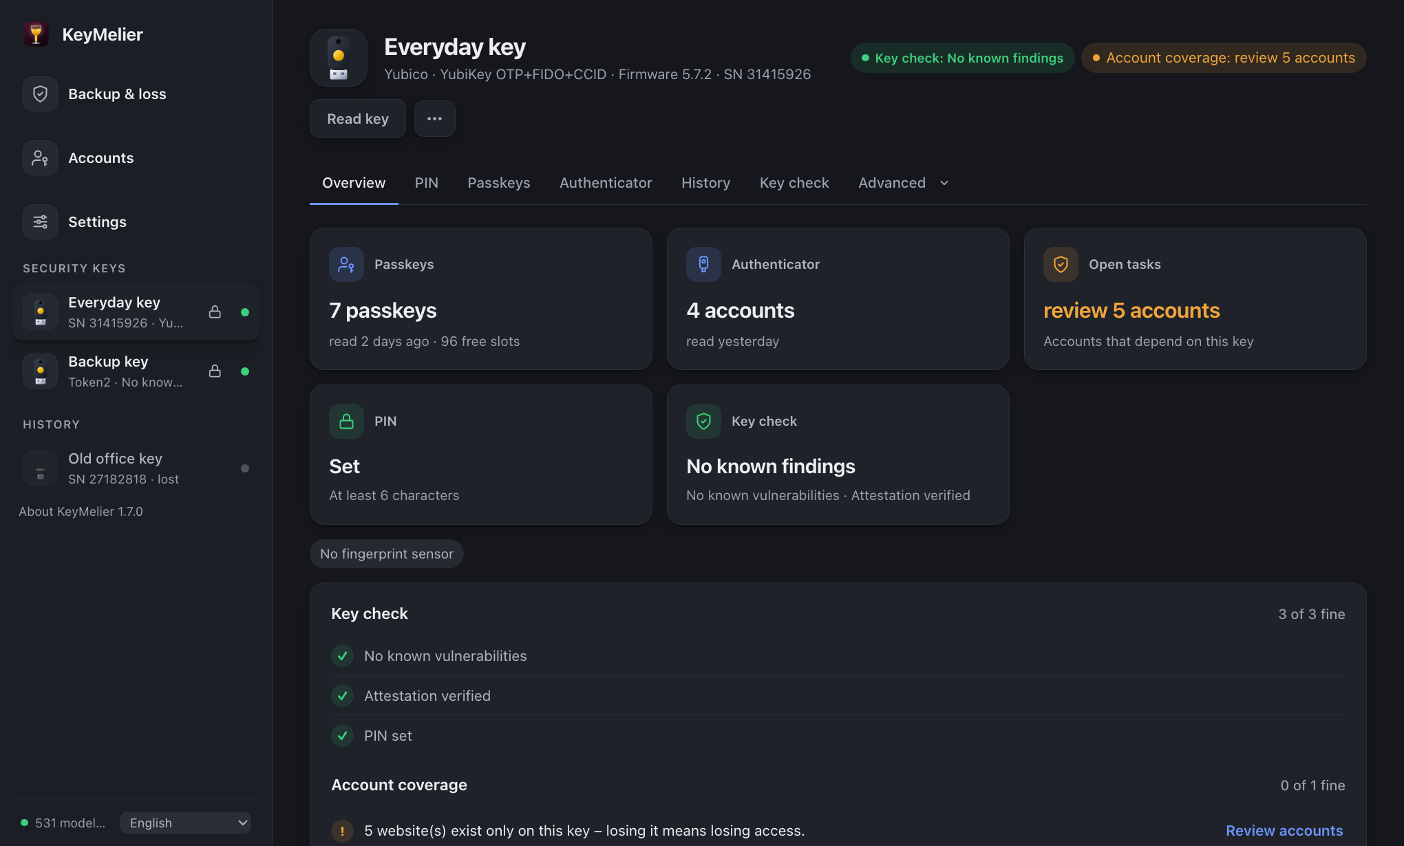This screenshot has height=846, width=1404.
Task: Click the Read key button
Action: point(358,119)
